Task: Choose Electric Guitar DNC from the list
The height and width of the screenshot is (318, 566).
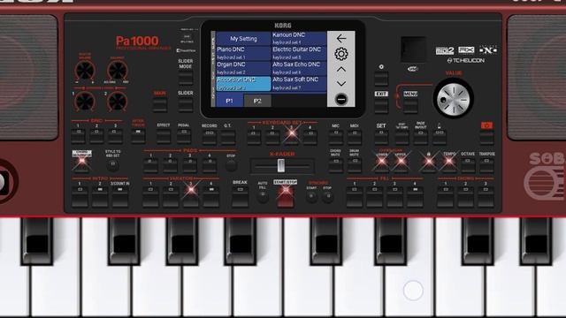Action: tap(299, 53)
